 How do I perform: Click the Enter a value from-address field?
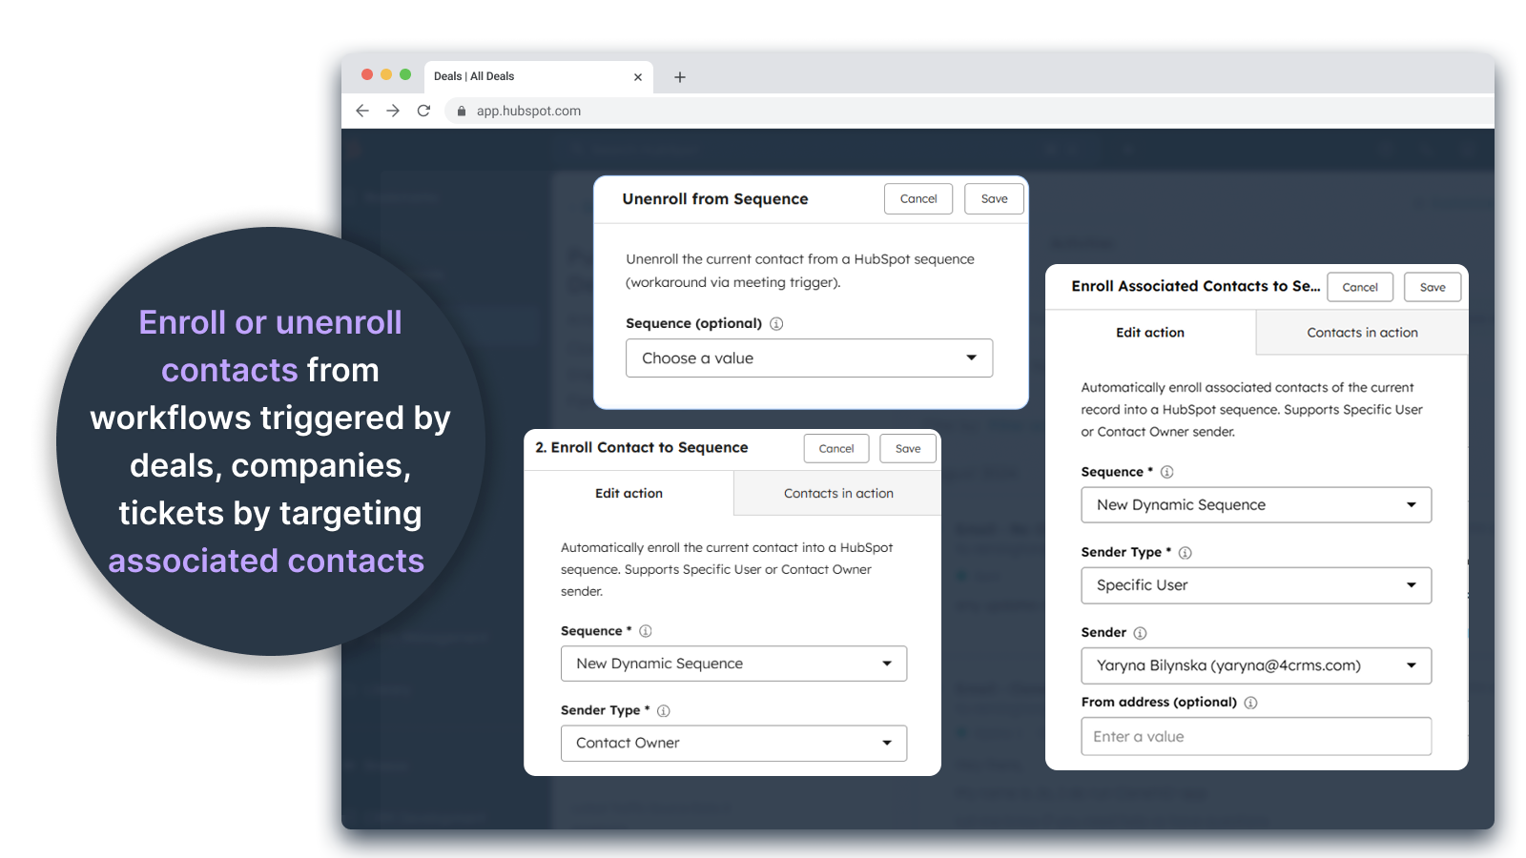point(1256,736)
